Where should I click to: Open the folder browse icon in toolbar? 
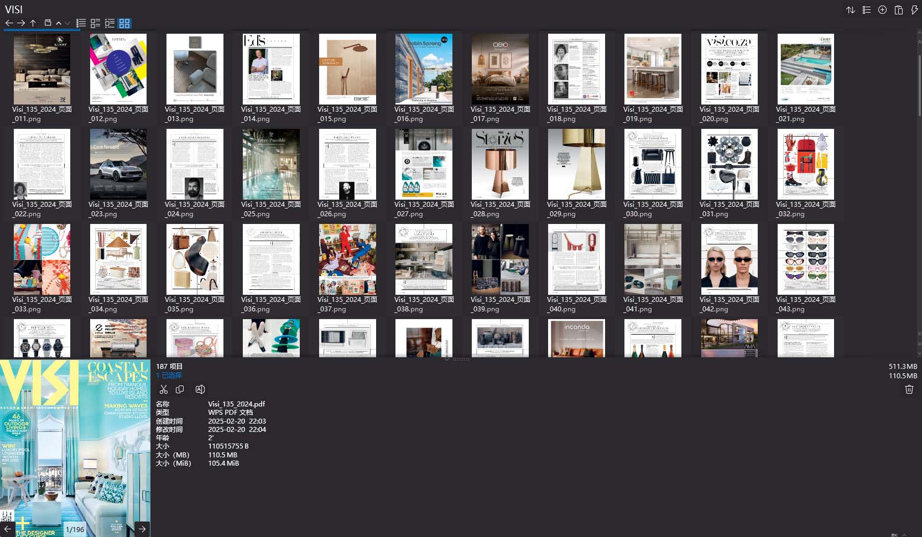pos(48,23)
